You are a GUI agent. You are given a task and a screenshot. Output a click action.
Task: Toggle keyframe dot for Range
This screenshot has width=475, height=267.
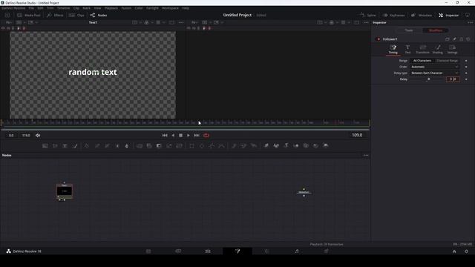466,61
